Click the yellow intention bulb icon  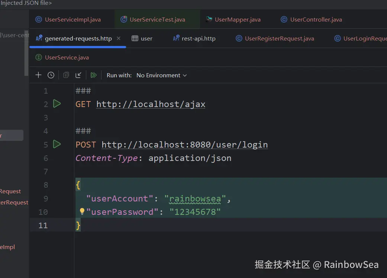tap(82, 211)
